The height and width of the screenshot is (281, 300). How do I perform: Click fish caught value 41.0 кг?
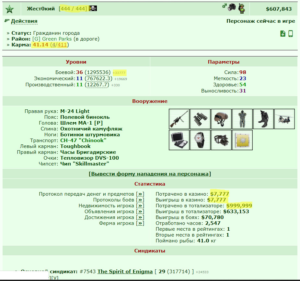click(x=207, y=241)
